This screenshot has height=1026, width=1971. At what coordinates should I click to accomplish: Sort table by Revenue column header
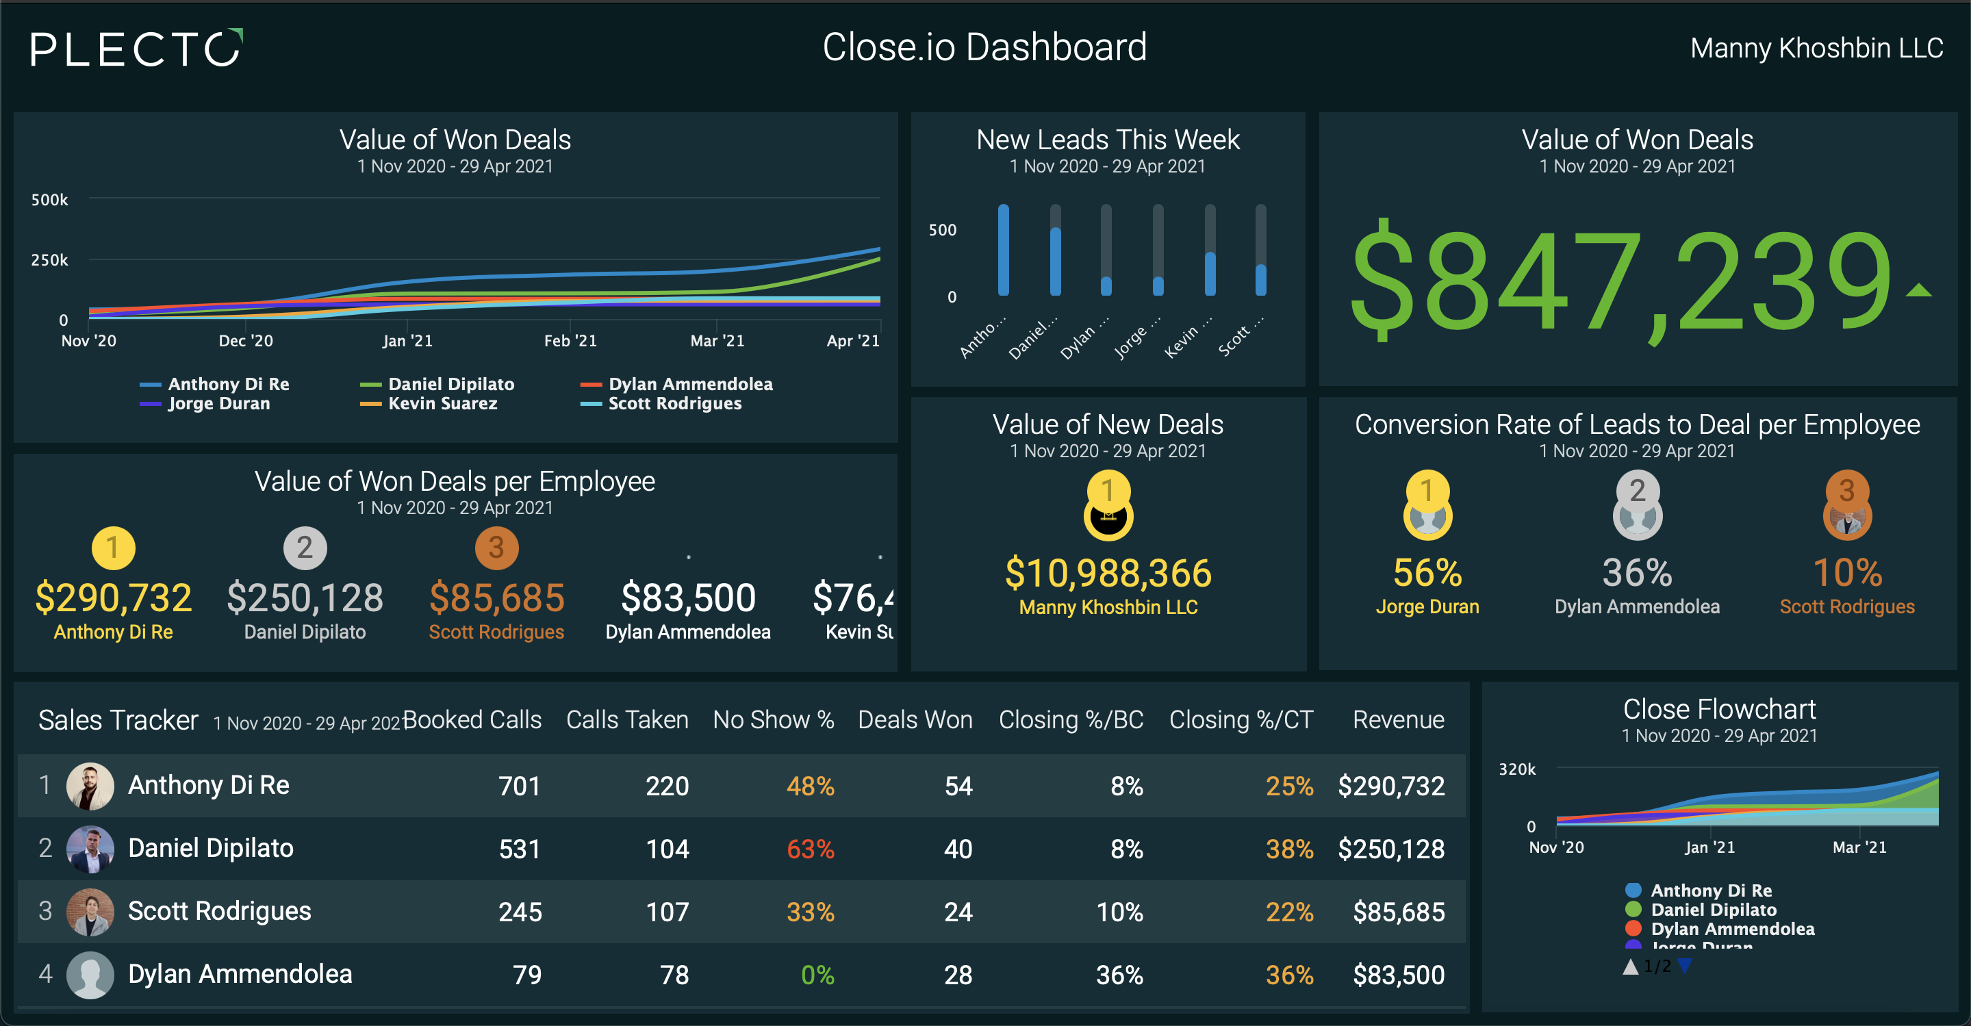[x=1399, y=720]
